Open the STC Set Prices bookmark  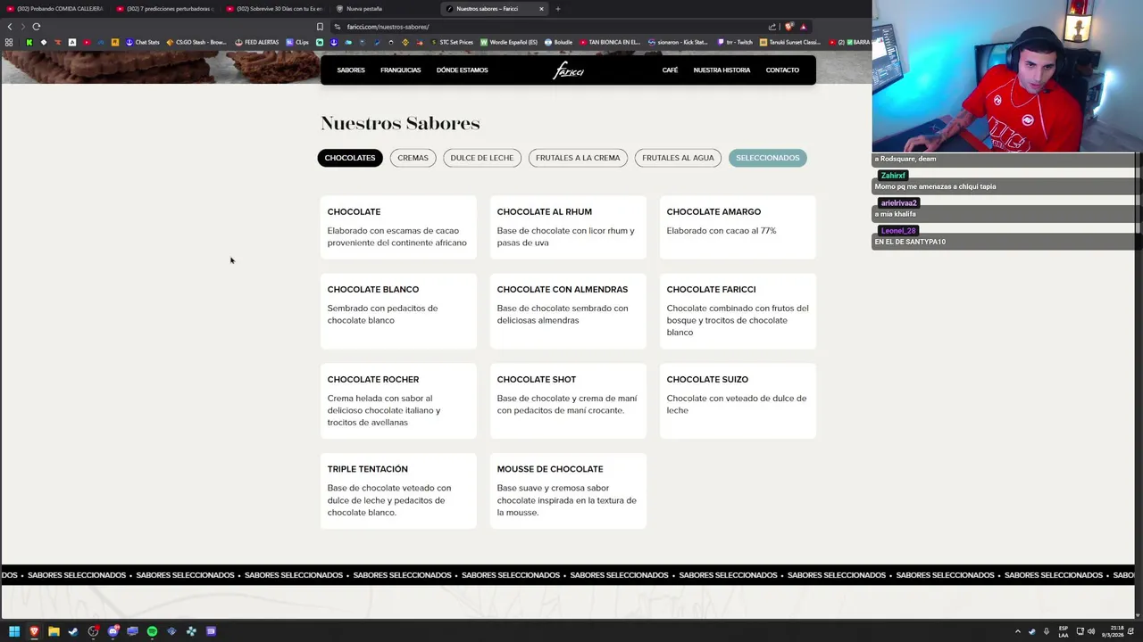(452, 42)
